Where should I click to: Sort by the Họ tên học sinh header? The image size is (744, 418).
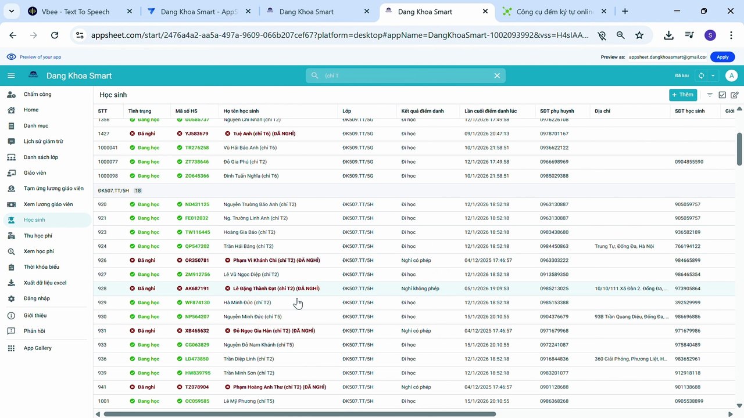241,111
